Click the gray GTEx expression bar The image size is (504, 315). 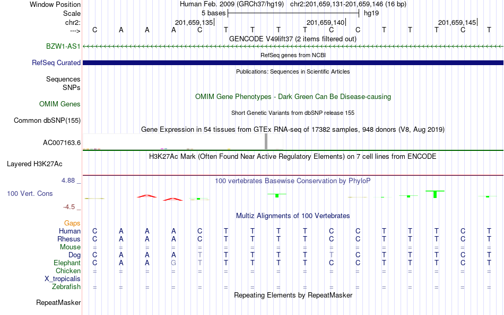click(x=266, y=141)
